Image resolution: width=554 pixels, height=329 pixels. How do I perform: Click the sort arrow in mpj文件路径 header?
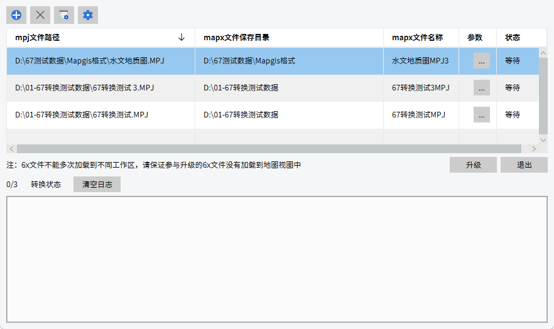[x=182, y=38]
